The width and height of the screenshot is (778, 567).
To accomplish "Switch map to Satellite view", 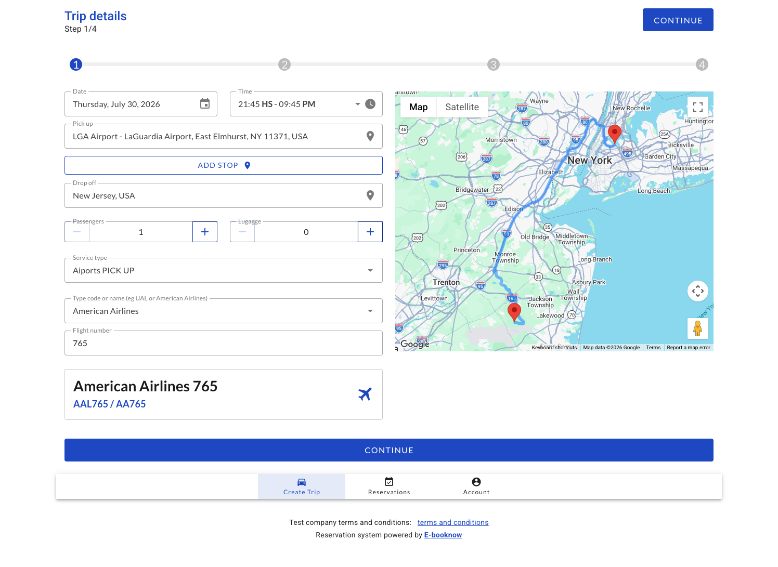I will [x=462, y=107].
